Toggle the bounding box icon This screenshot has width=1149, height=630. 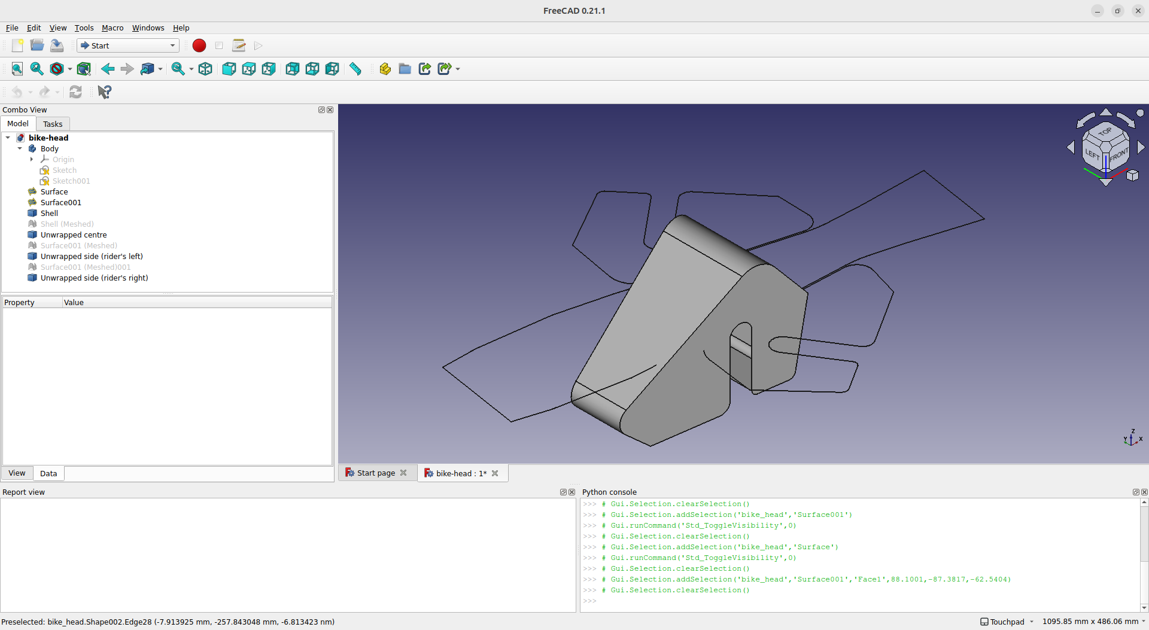tap(84, 69)
